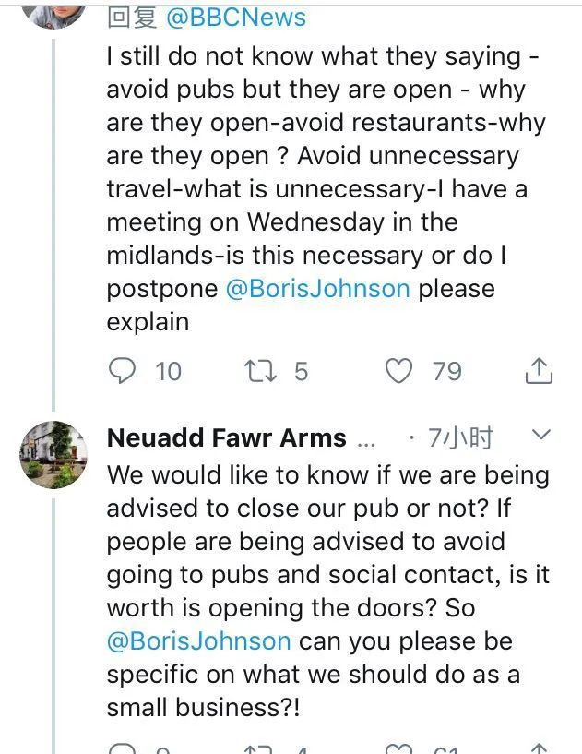Click the reply count of 10

pyautogui.click(x=169, y=371)
